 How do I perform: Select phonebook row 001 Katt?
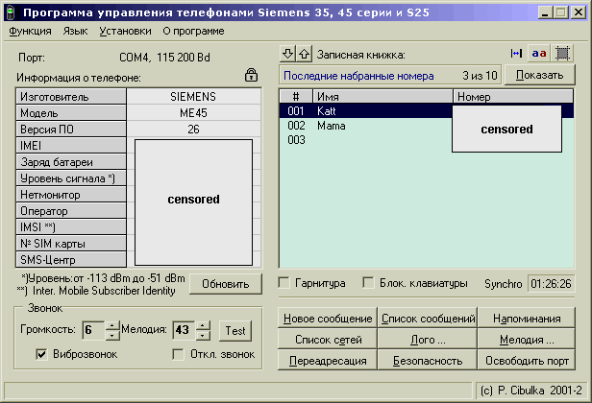[427, 111]
